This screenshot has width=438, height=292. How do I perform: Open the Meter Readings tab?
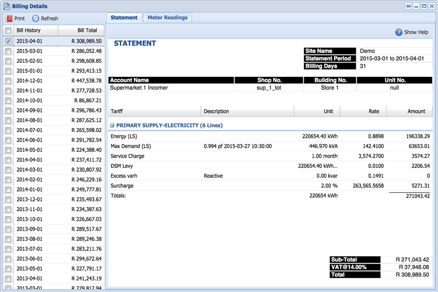click(167, 18)
